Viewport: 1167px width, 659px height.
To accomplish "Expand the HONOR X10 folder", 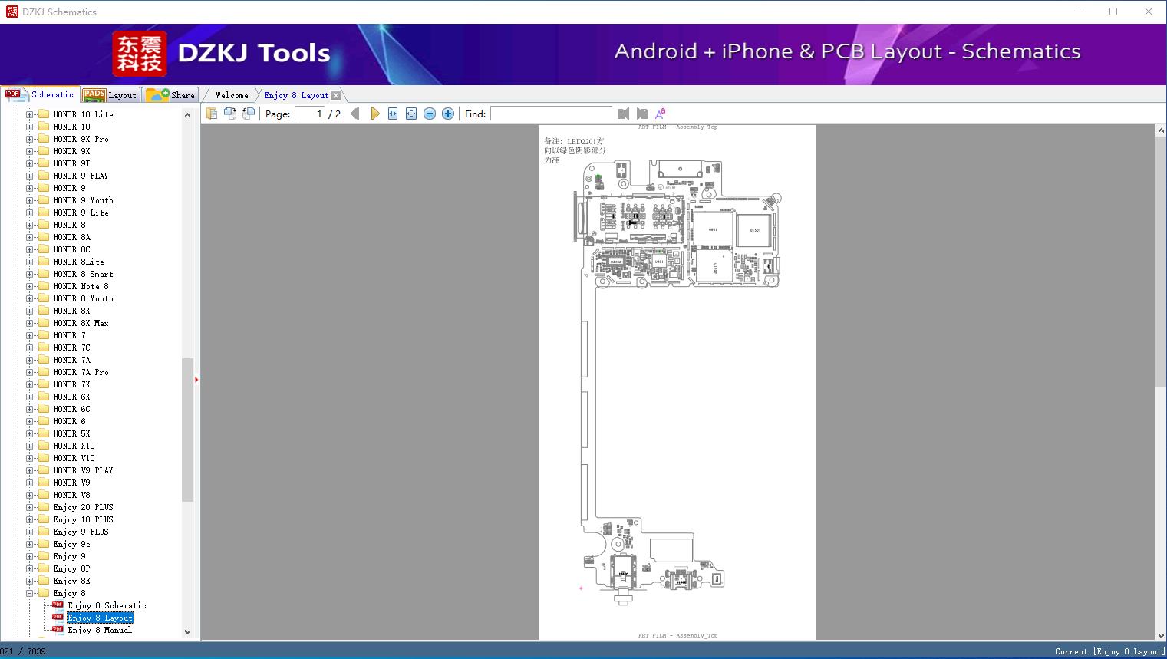I will (x=29, y=446).
